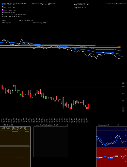Select the 'MACD: 1.22, 1.28, -0.06' line
Image resolution: width=127 pixels, height=167 pixels.
11,17
